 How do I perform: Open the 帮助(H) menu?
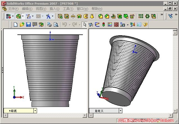(x=97, y=9)
